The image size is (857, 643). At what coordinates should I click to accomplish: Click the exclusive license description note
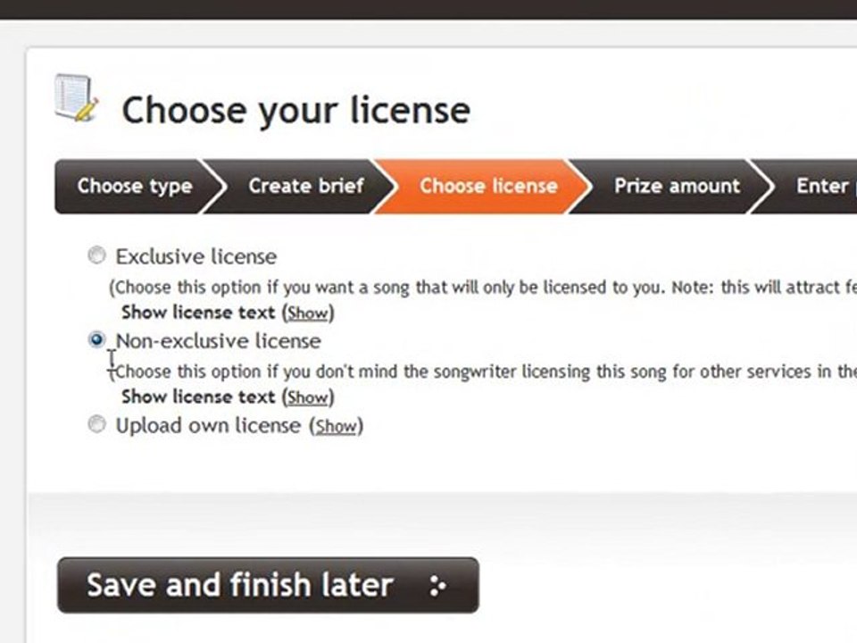click(483, 288)
